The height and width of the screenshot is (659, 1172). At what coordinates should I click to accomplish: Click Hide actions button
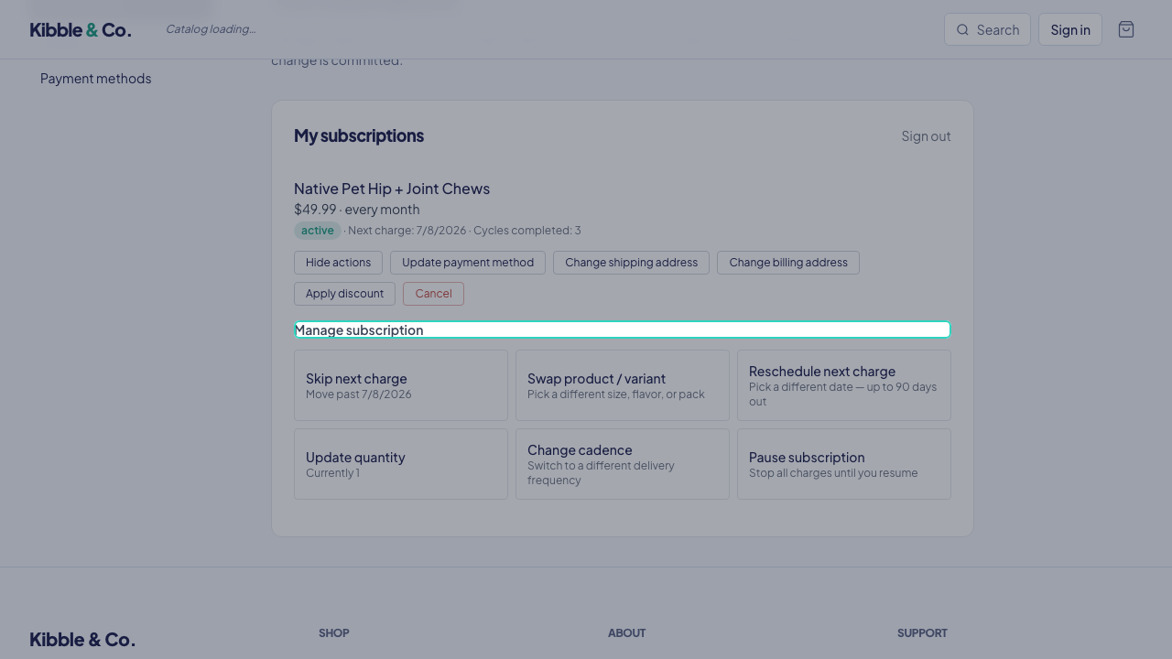pyautogui.click(x=338, y=263)
